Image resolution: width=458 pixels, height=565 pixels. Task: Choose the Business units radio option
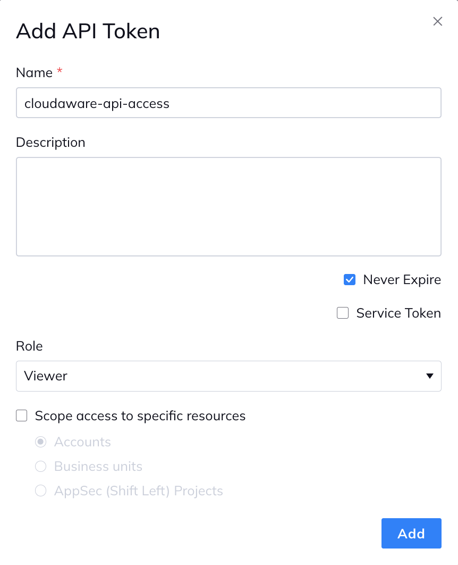[x=40, y=466]
